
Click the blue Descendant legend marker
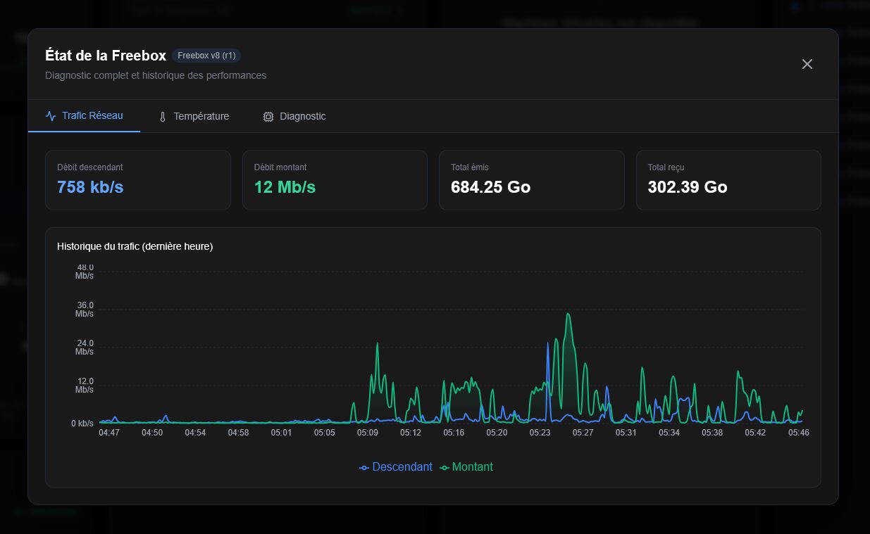pyautogui.click(x=364, y=468)
